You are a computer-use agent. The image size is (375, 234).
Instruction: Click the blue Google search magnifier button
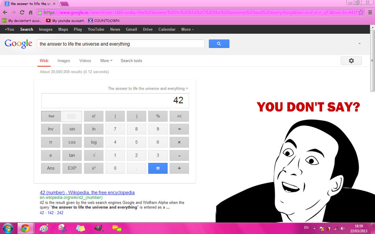[x=219, y=44]
